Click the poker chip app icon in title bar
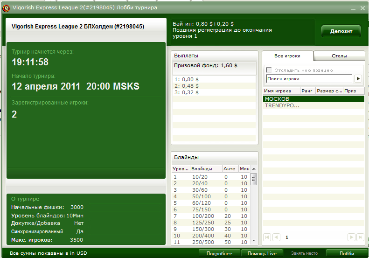Viewport: 369px width, 258px height. (x=6, y=8)
